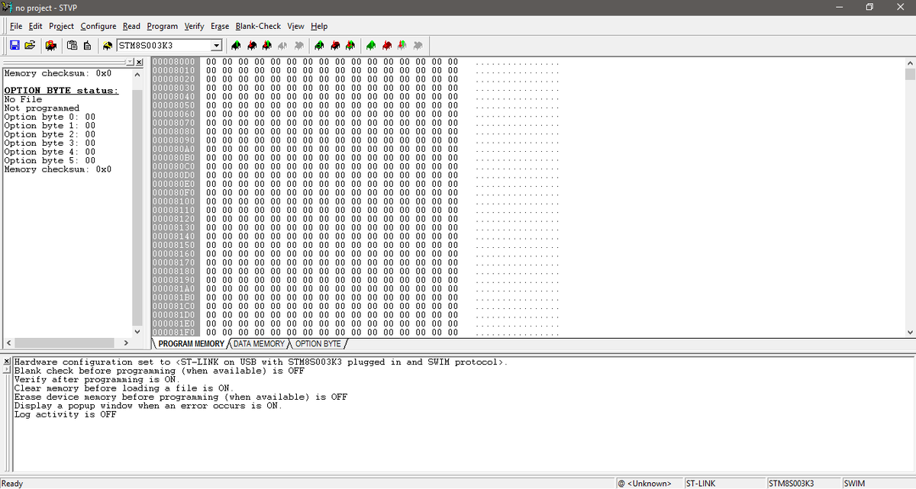Open the Verify menu
The height and width of the screenshot is (489, 916).
tap(195, 26)
